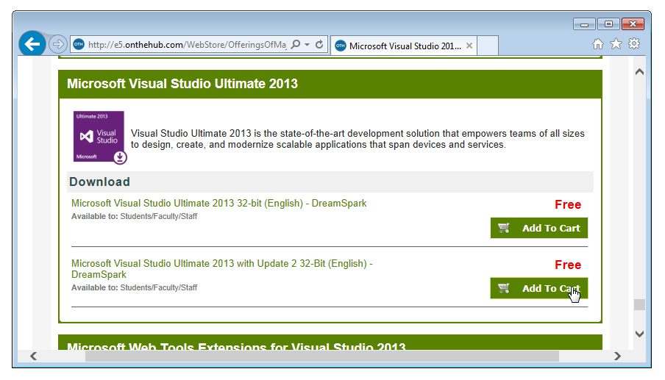This screenshot has height=380, width=665.
Task: Click the browser forward arrow button
Action: 57,43
